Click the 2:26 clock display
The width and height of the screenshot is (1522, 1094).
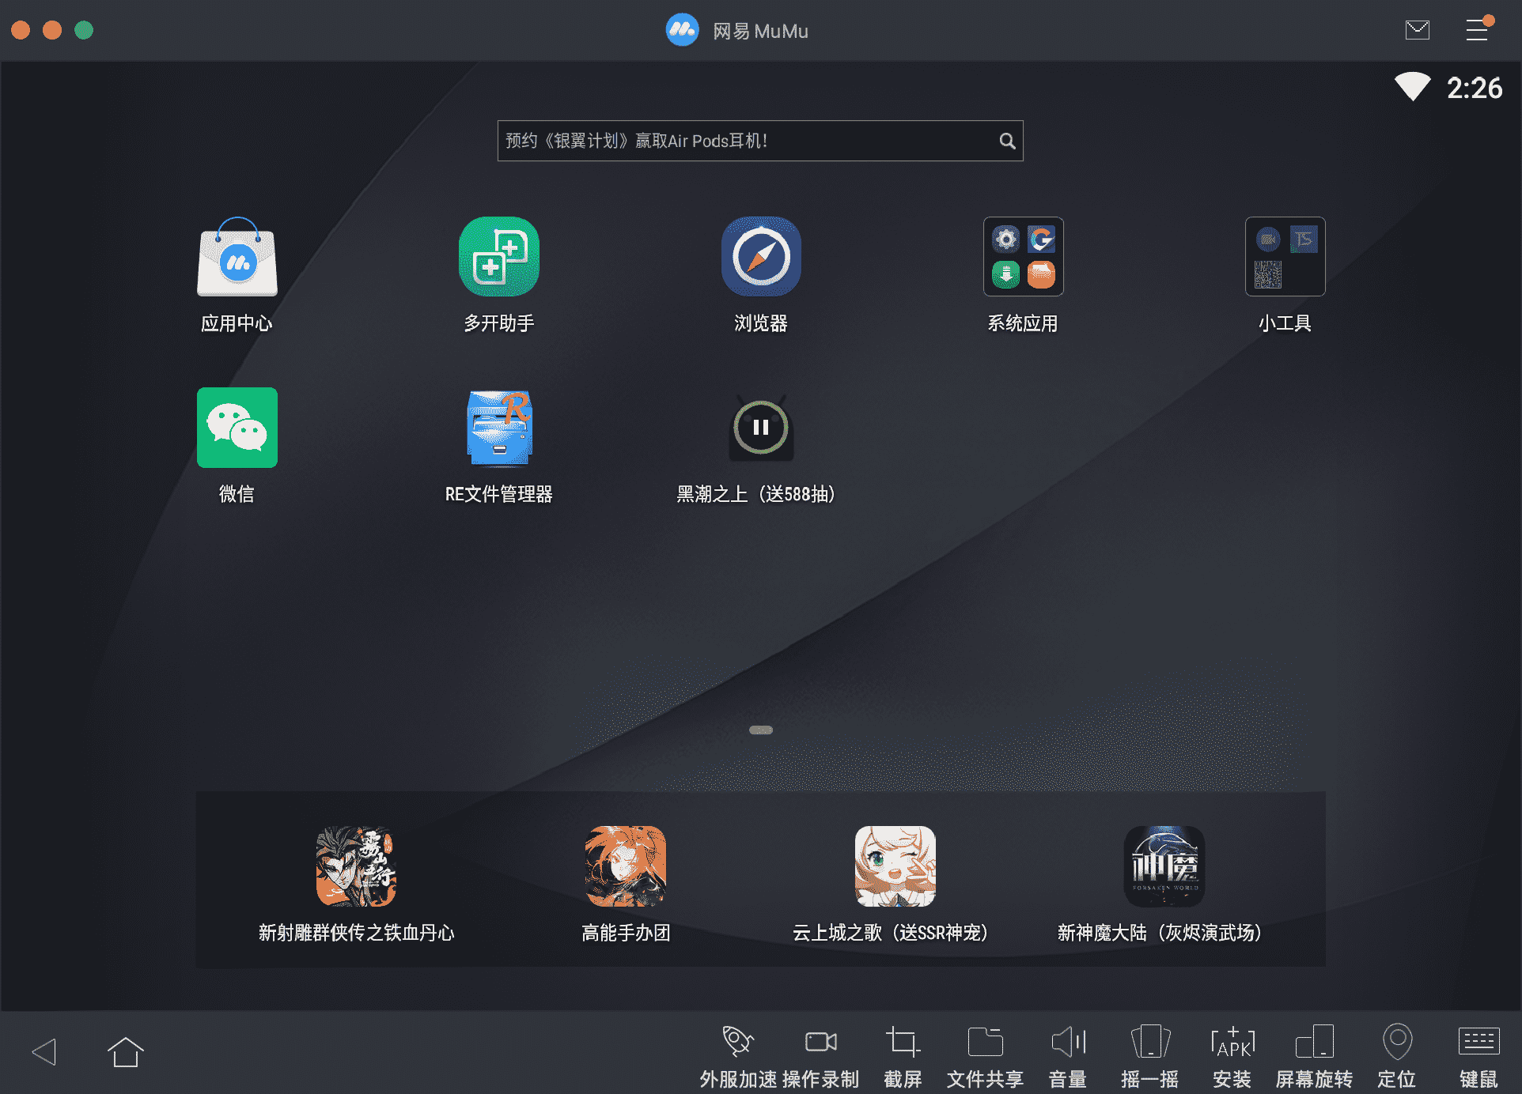click(1475, 88)
